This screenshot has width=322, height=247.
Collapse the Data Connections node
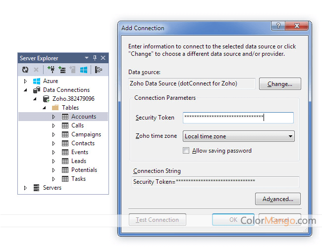pyautogui.click(x=25, y=90)
